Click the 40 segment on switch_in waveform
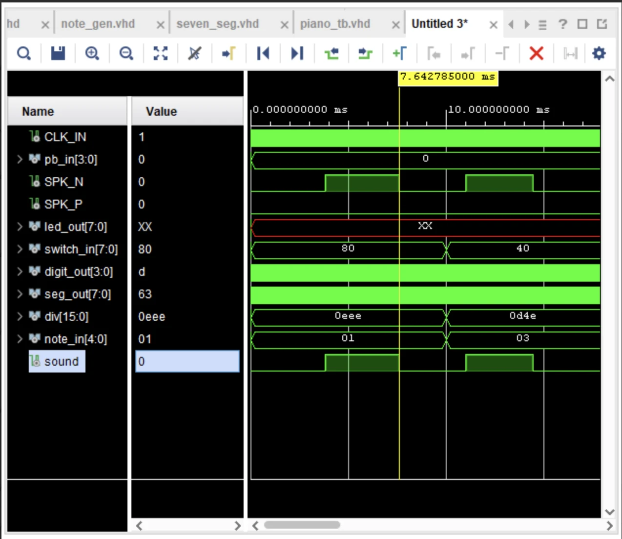Image resolution: width=622 pixels, height=539 pixels. 523,249
